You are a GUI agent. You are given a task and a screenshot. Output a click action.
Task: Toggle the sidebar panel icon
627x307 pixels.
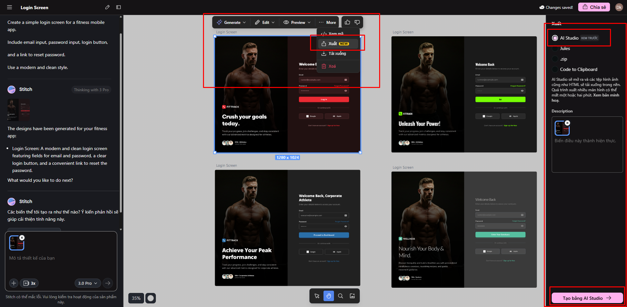click(x=119, y=7)
